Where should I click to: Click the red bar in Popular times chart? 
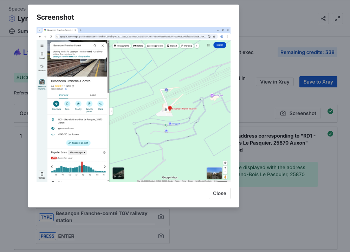[82, 167]
